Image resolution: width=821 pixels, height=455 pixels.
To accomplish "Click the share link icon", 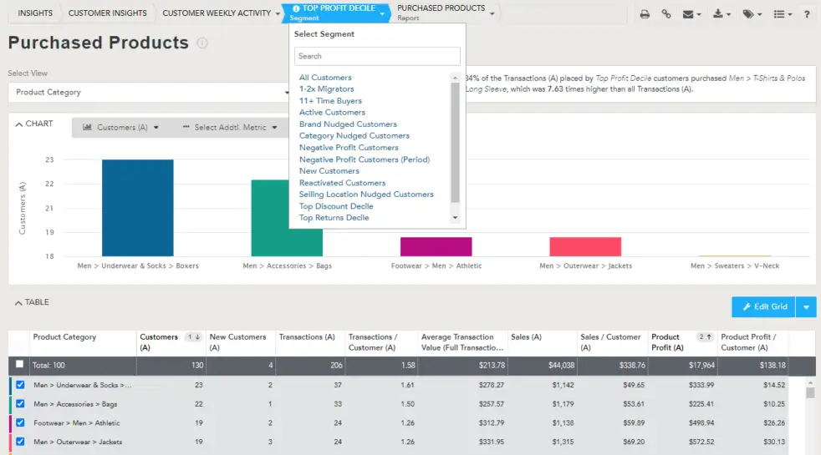I will tap(666, 14).
